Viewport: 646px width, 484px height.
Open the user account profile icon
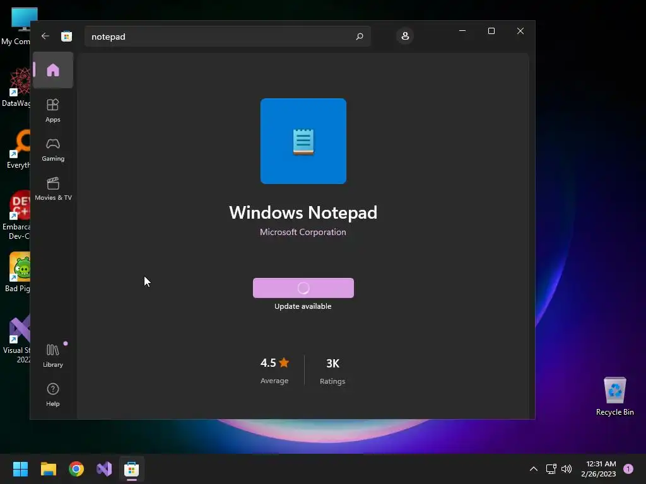pos(405,36)
